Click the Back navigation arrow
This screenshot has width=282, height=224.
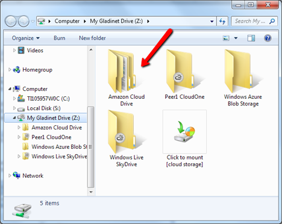(11, 21)
